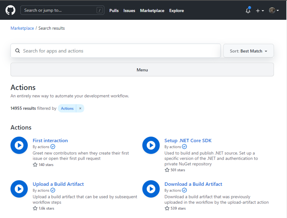Click 'Search results' breadcrumb text
Viewport: 287px width, 218px height.
(x=51, y=28)
